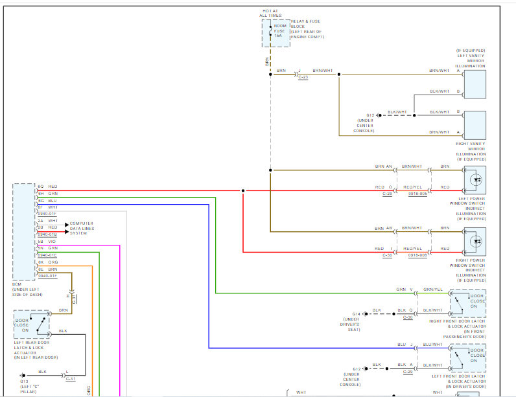Screen dimensions: 516x397
Task: Click the junction dot on the red wire
Action: [x=242, y=190]
